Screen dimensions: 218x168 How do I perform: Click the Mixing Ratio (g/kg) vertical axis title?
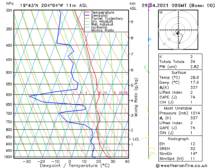[136, 97]
